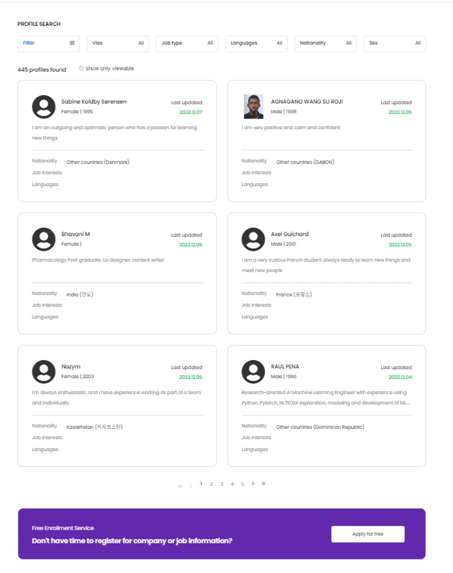This screenshot has height=573, width=453.
Task: Open the Visa filter dropdown
Action: [x=118, y=43]
